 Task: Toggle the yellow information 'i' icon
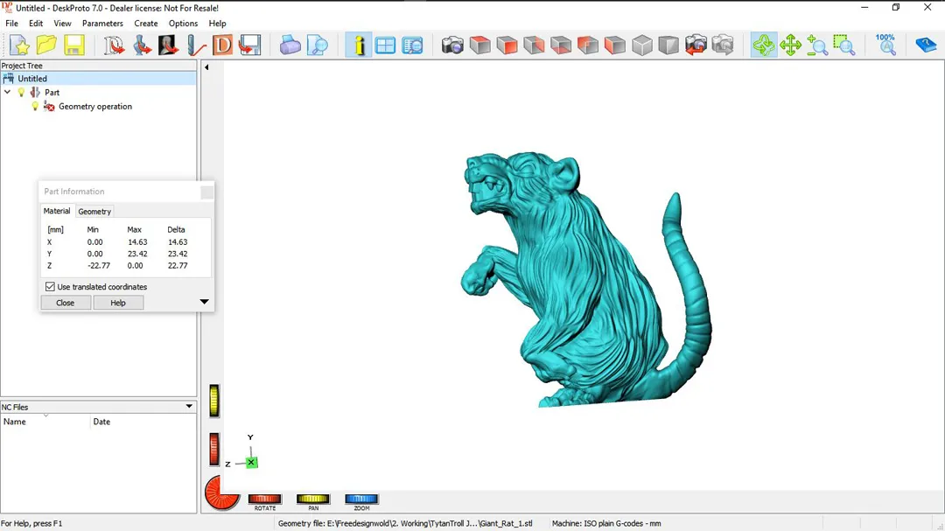tap(359, 45)
